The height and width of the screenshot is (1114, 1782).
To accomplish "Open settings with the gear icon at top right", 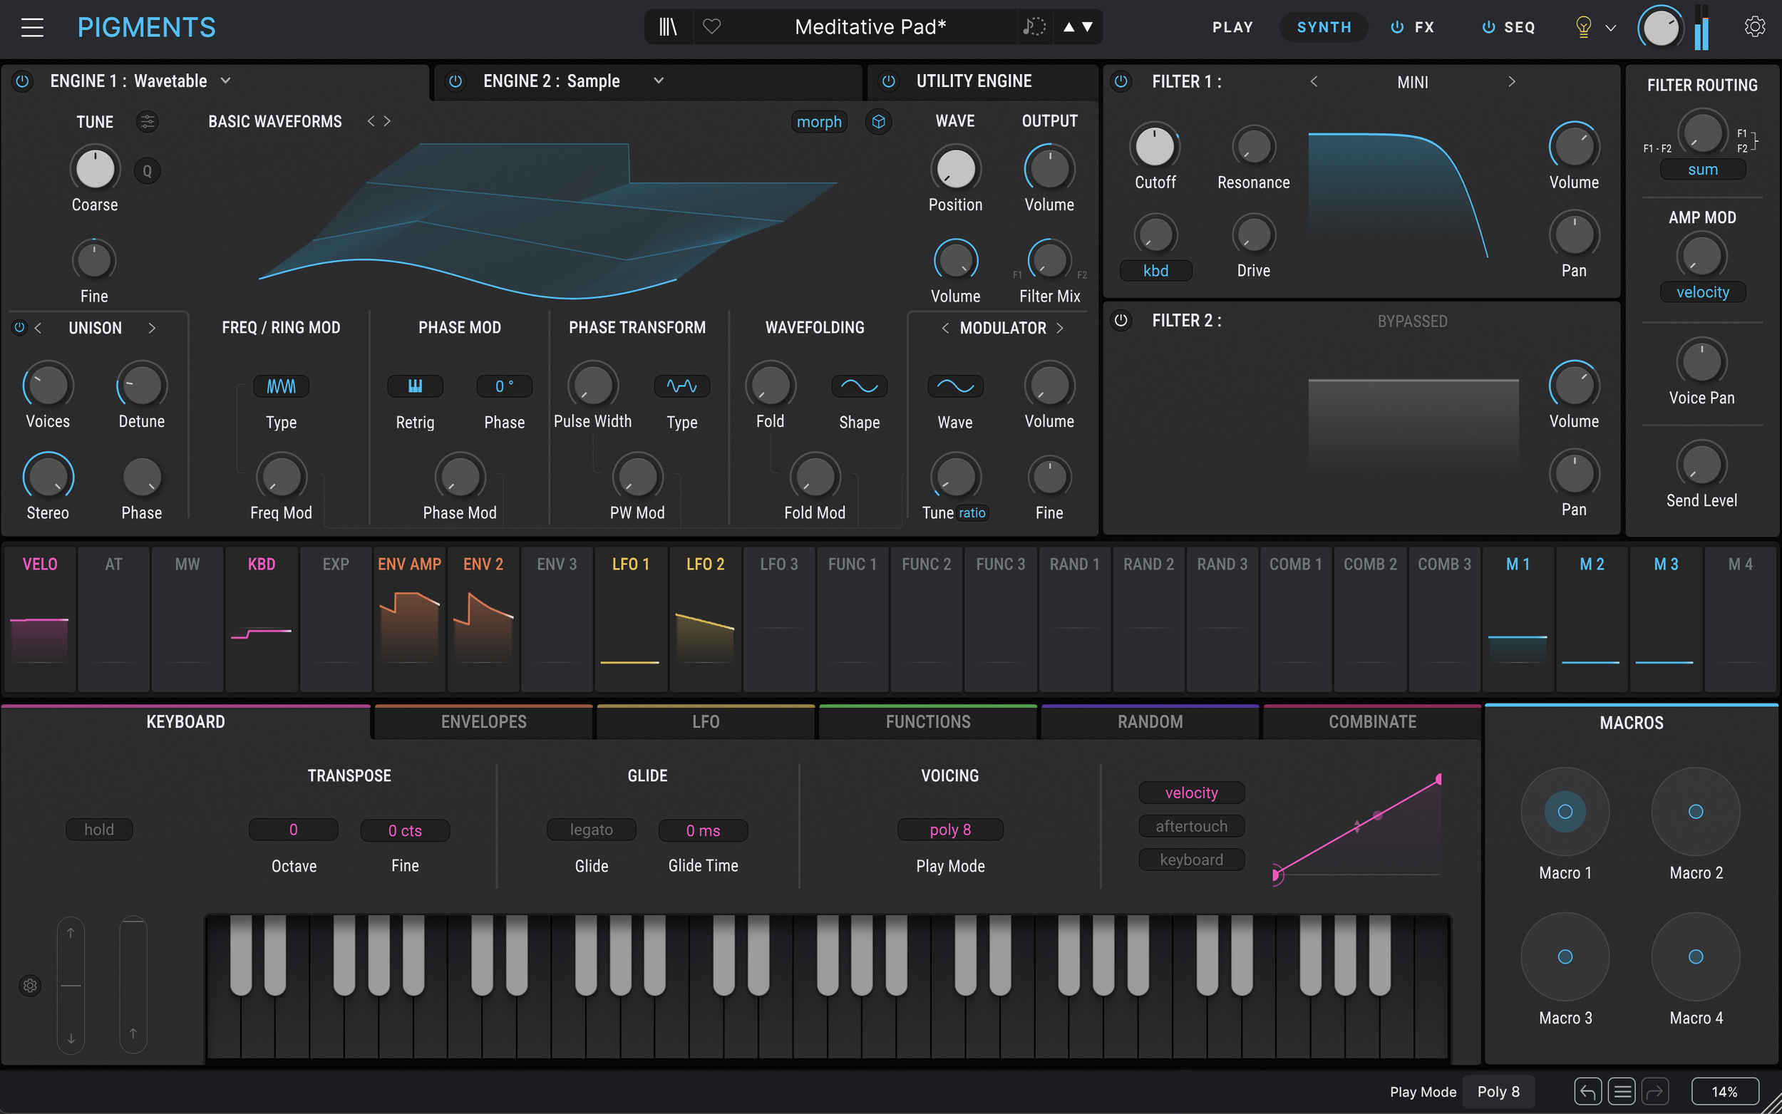I will [x=1755, y=26].
